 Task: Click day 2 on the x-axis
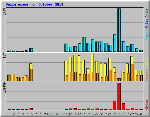coord(14,114)
